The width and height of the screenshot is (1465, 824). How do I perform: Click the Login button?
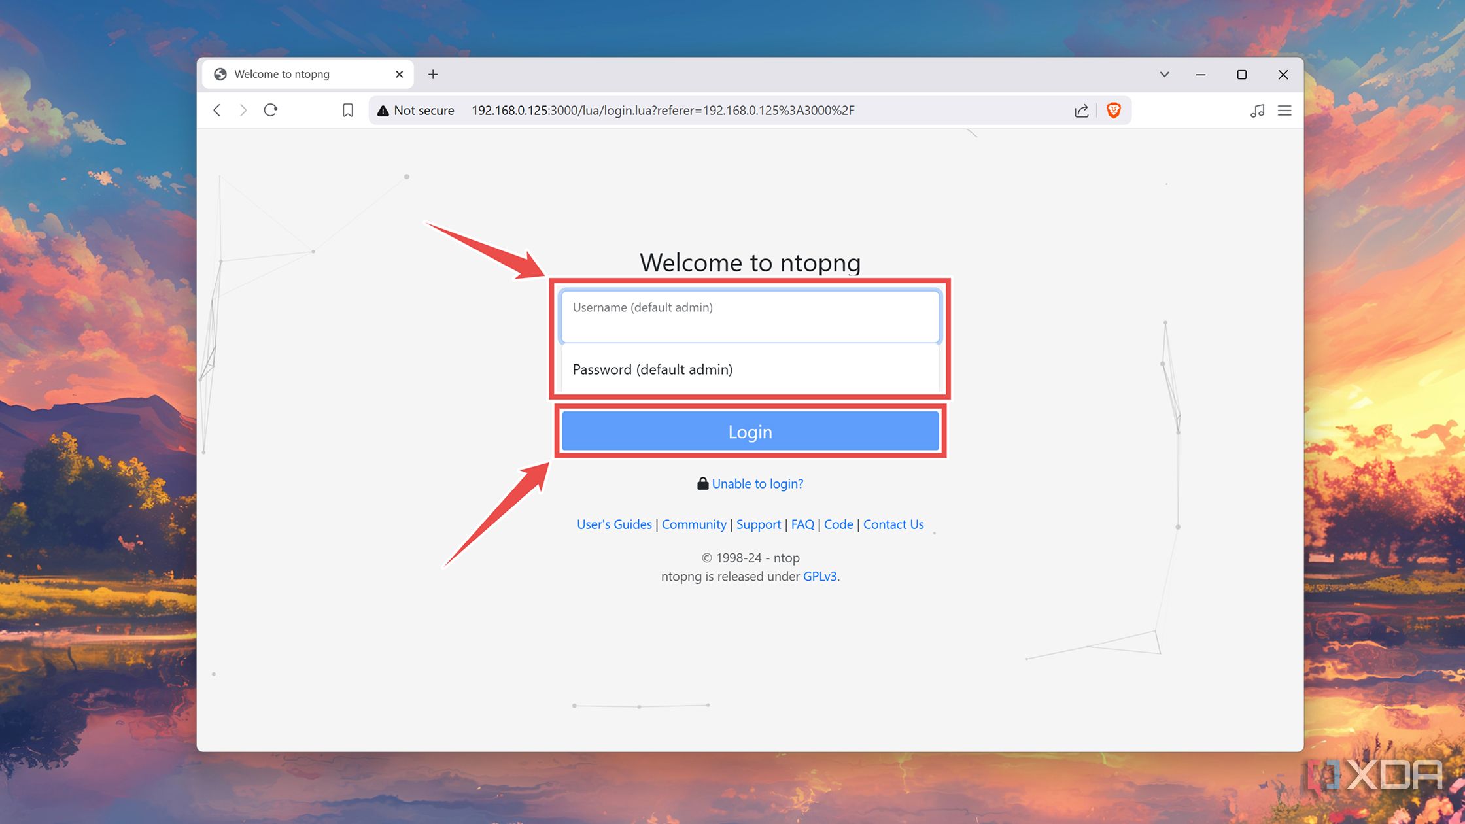tap(750, 431)
